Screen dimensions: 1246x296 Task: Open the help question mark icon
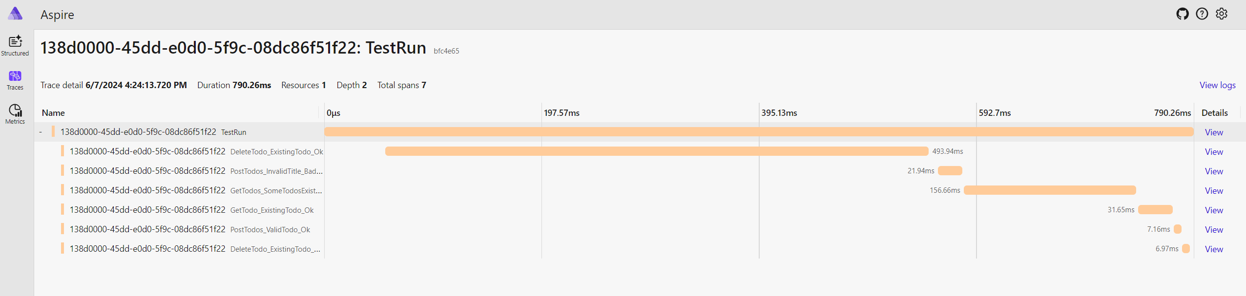click(x=1202, y=14)
